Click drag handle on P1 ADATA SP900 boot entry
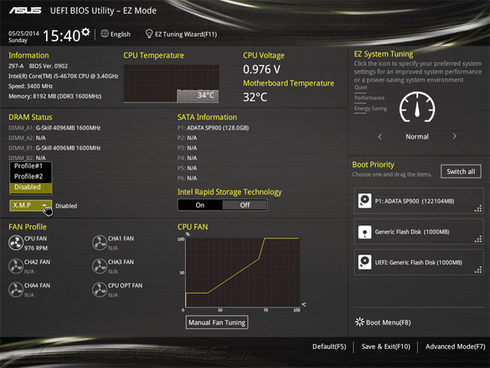This screenshot has height=368, width=490. [478, 209]
